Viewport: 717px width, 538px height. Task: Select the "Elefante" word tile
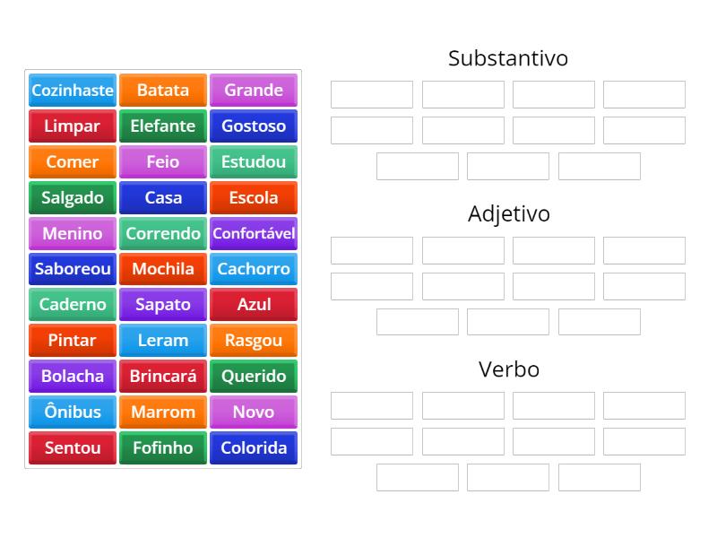162,126
